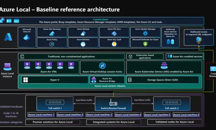Image resolution: width=216 pixels, height=130 pixels.
Task: Click 'Azure Local version releases' label
Action: pyautogui.click(x=110, y=86)
